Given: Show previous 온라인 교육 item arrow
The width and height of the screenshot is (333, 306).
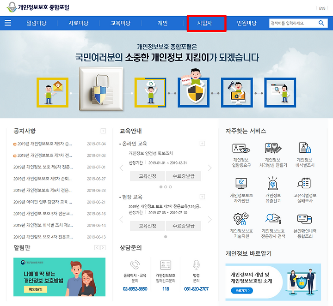Looking at the screenshot, I should coord(122,168).
